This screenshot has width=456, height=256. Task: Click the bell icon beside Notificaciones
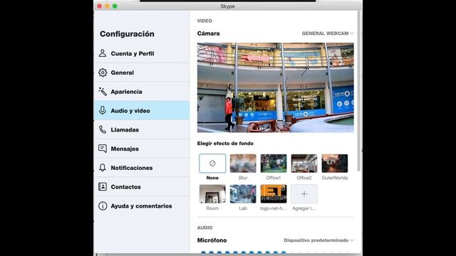103,168
